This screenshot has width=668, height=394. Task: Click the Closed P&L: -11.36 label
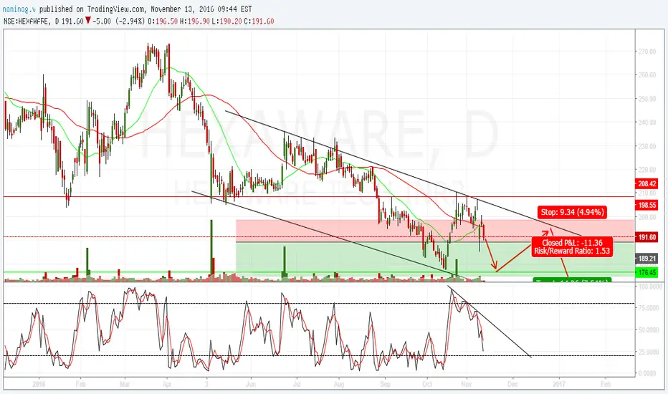[572, 243]
